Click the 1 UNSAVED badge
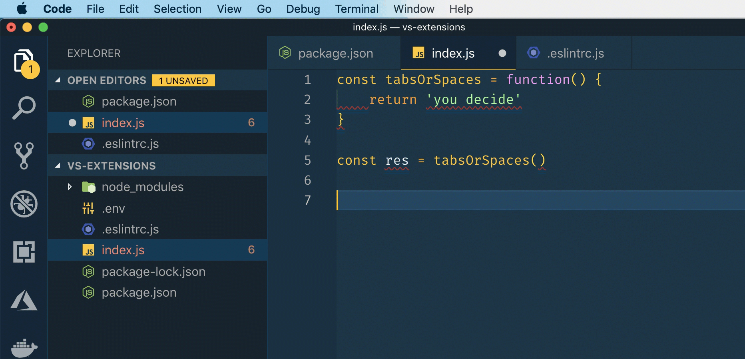Screen dimensions: 745x359 (183, 81)
